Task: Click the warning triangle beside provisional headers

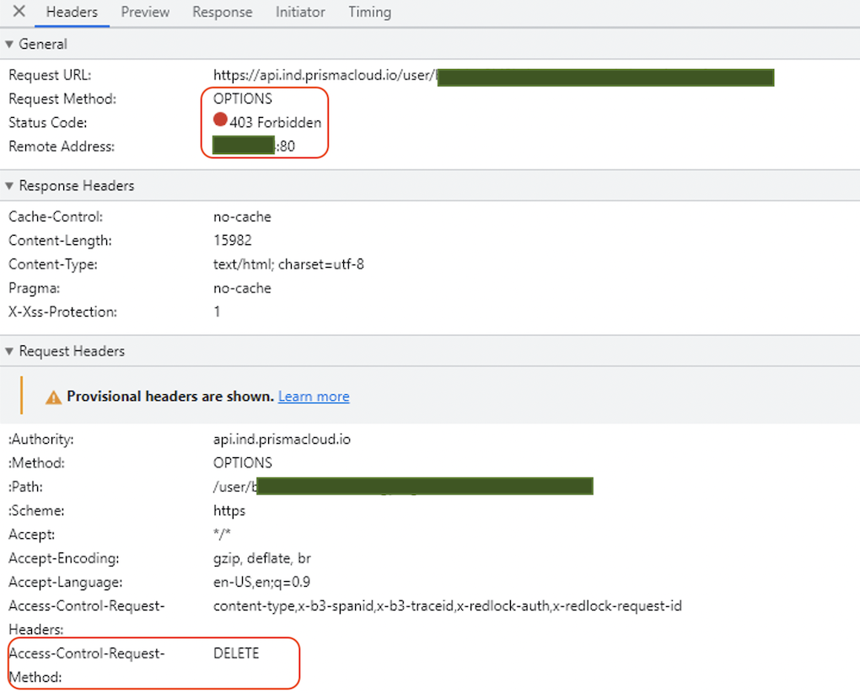Action: tap(53, 396)
